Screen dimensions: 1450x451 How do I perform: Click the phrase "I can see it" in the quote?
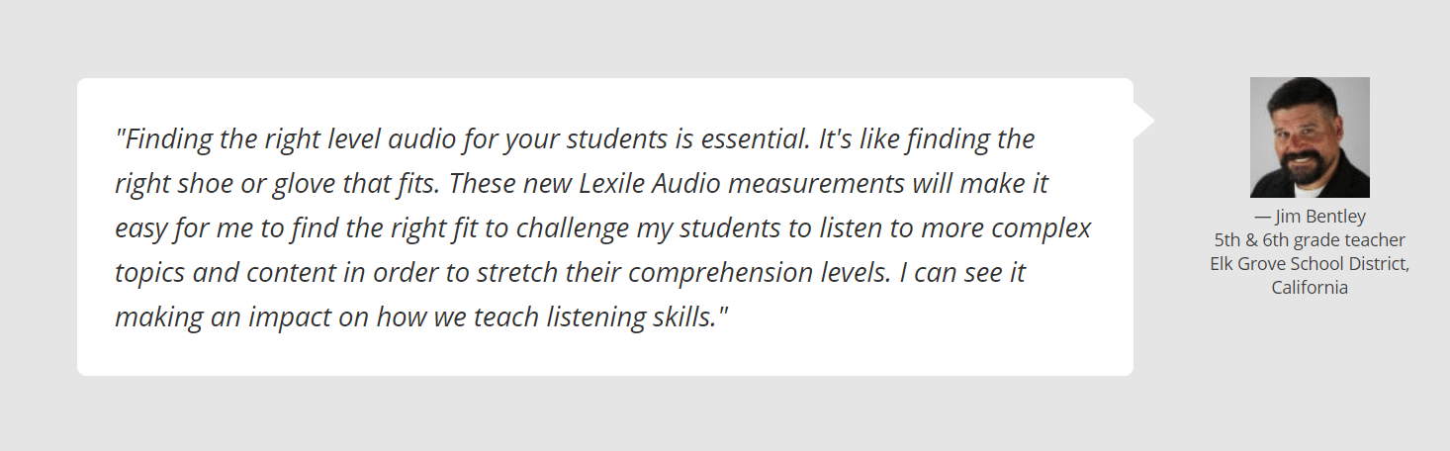tap(962, 273)
